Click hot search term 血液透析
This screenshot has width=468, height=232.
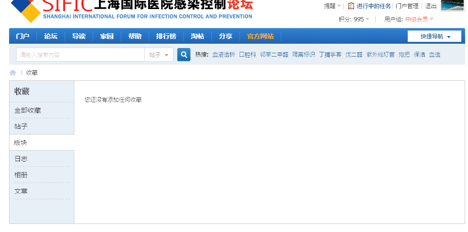(223, 55)
